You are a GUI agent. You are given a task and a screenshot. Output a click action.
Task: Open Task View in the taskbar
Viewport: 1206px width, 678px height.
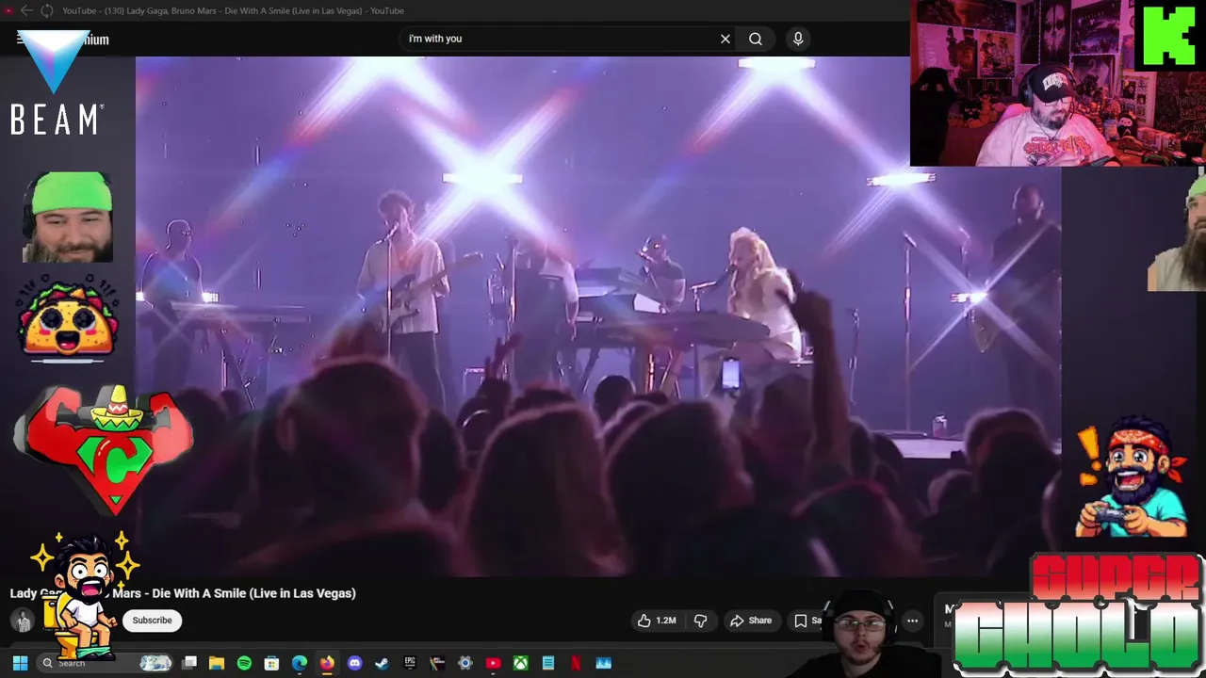[189, 663]
